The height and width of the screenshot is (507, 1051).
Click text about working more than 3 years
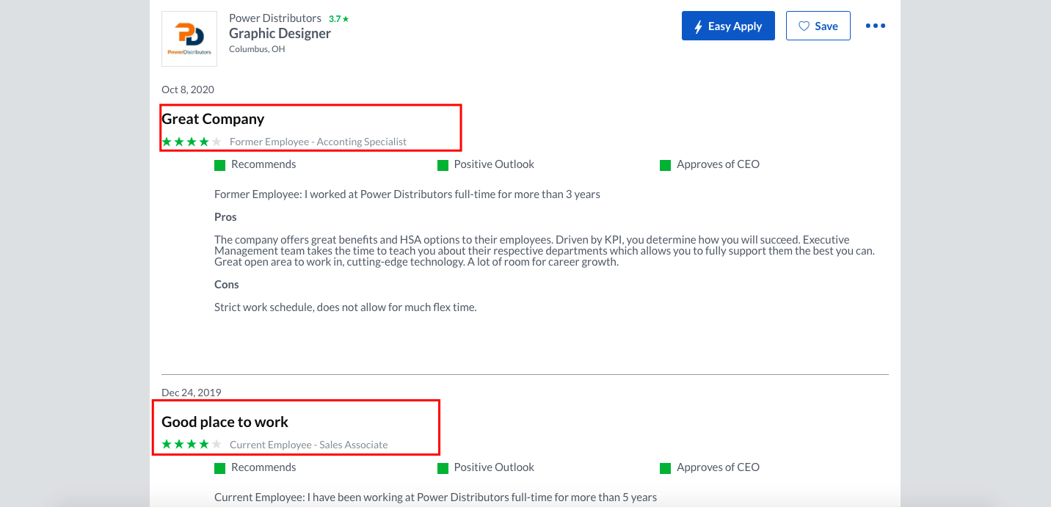click(407, 194)
